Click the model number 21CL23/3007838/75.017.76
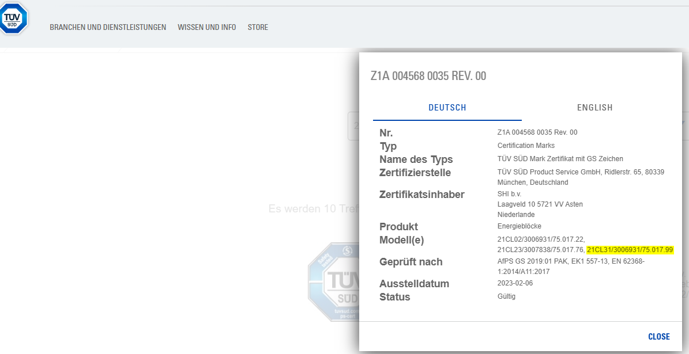The image size is (689, 354). click(x=540, y=250)
